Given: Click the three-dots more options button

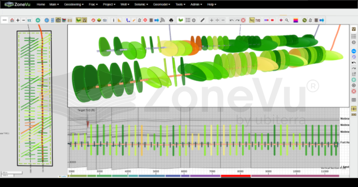Looking at the screenshot, I should [5, 20].
